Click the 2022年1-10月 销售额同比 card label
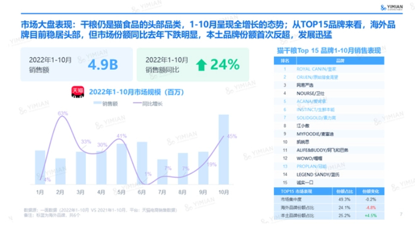415x241 pixels. pos(167,65)
